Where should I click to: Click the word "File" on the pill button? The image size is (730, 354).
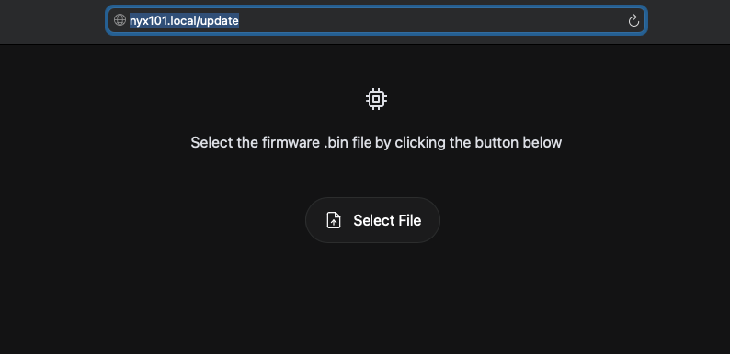(x=410, y=220)
